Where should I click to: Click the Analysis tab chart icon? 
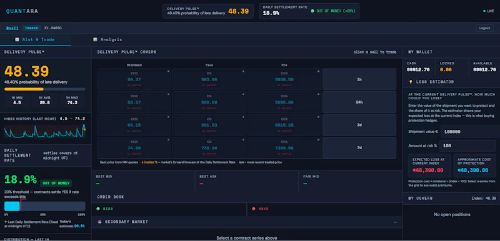point(95,39)
